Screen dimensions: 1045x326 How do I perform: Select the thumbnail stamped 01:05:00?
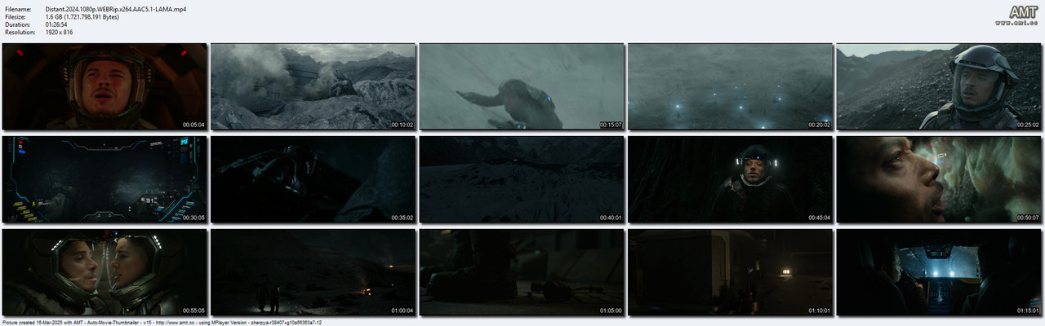[x=522, y=272]
